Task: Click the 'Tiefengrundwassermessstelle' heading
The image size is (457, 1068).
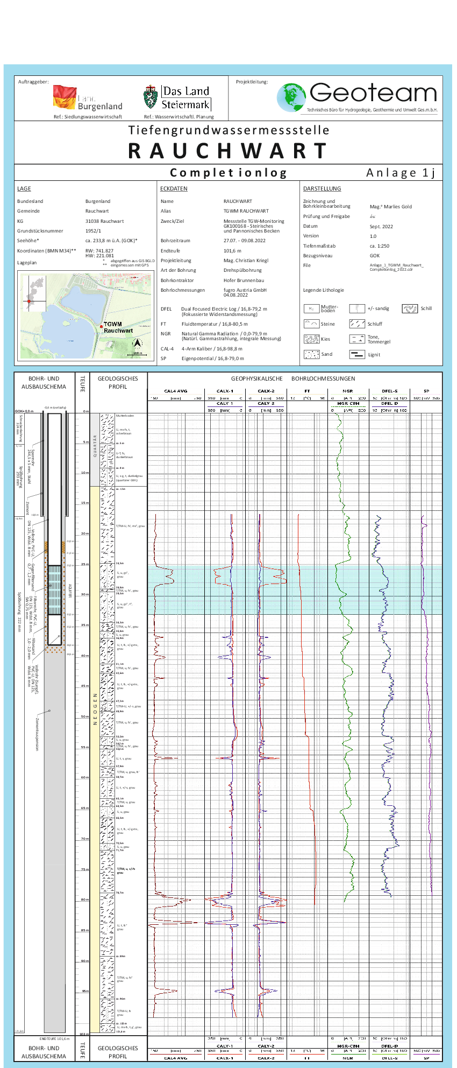Action: tap(228, 130)
